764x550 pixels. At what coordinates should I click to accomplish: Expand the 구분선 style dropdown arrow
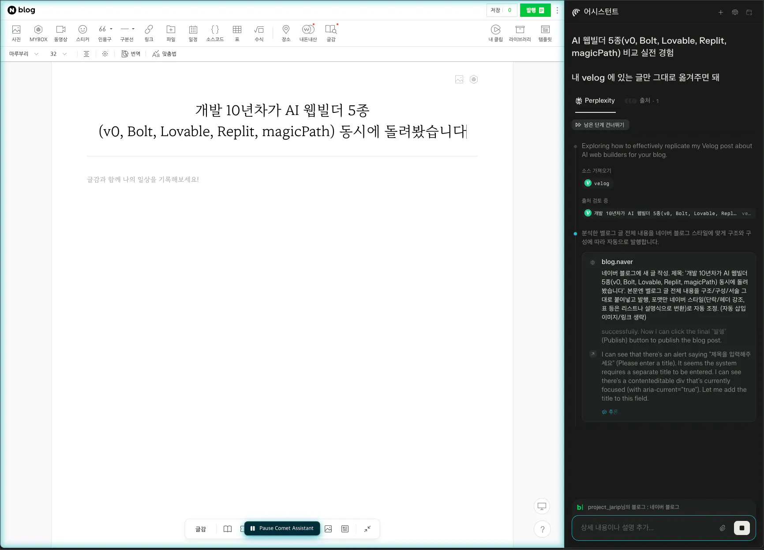[133, 29]
